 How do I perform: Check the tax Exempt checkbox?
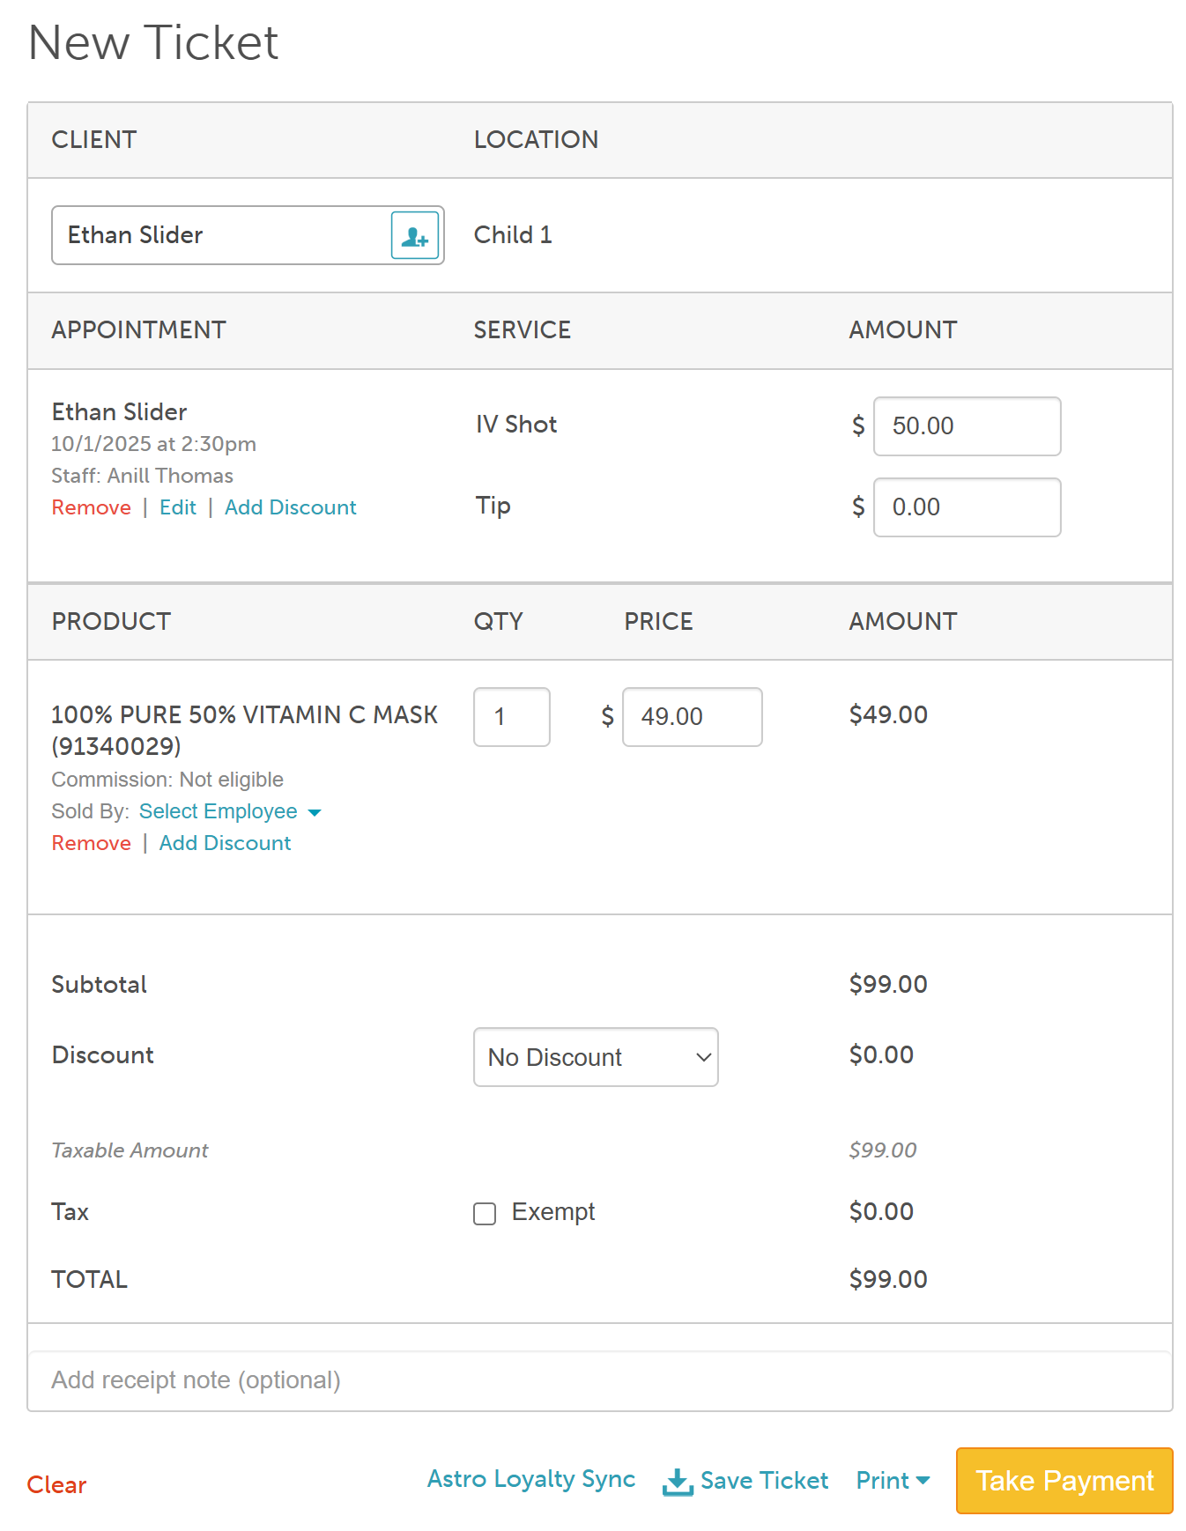pyautogui.click(x=485, y=1214)
